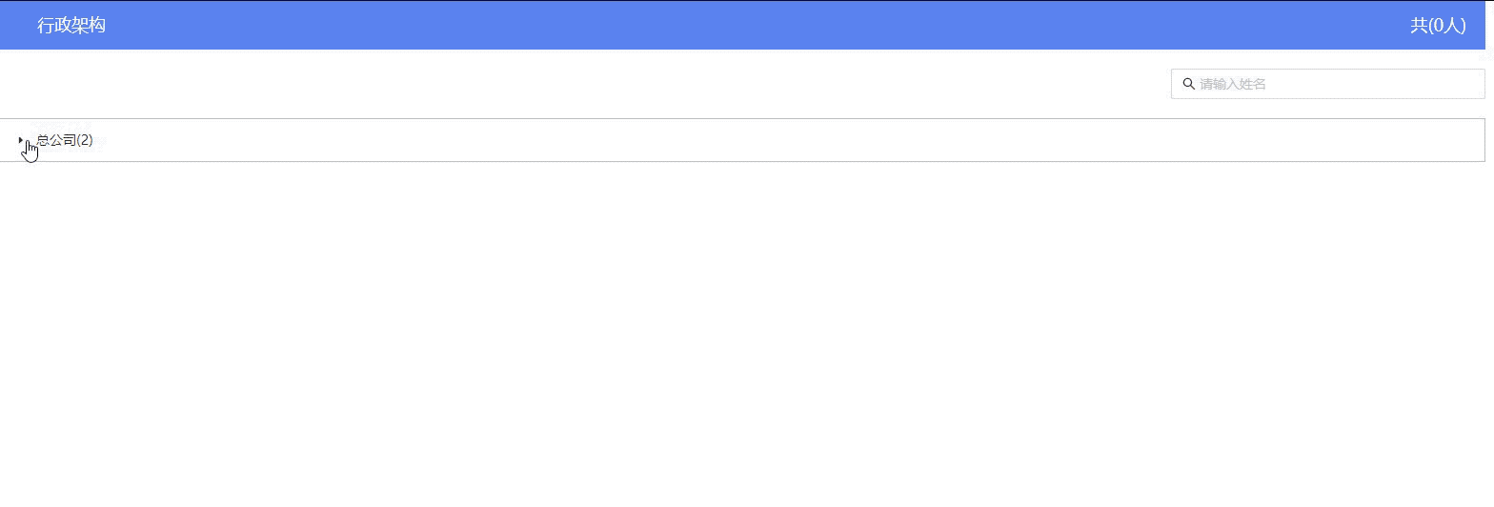
Task: Click the number (2) after 总公司
Action: [85, 140]
